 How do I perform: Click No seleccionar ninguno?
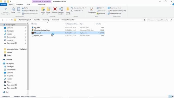117,11
